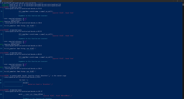Click the cargo build-win --release command

click(34, 3)
